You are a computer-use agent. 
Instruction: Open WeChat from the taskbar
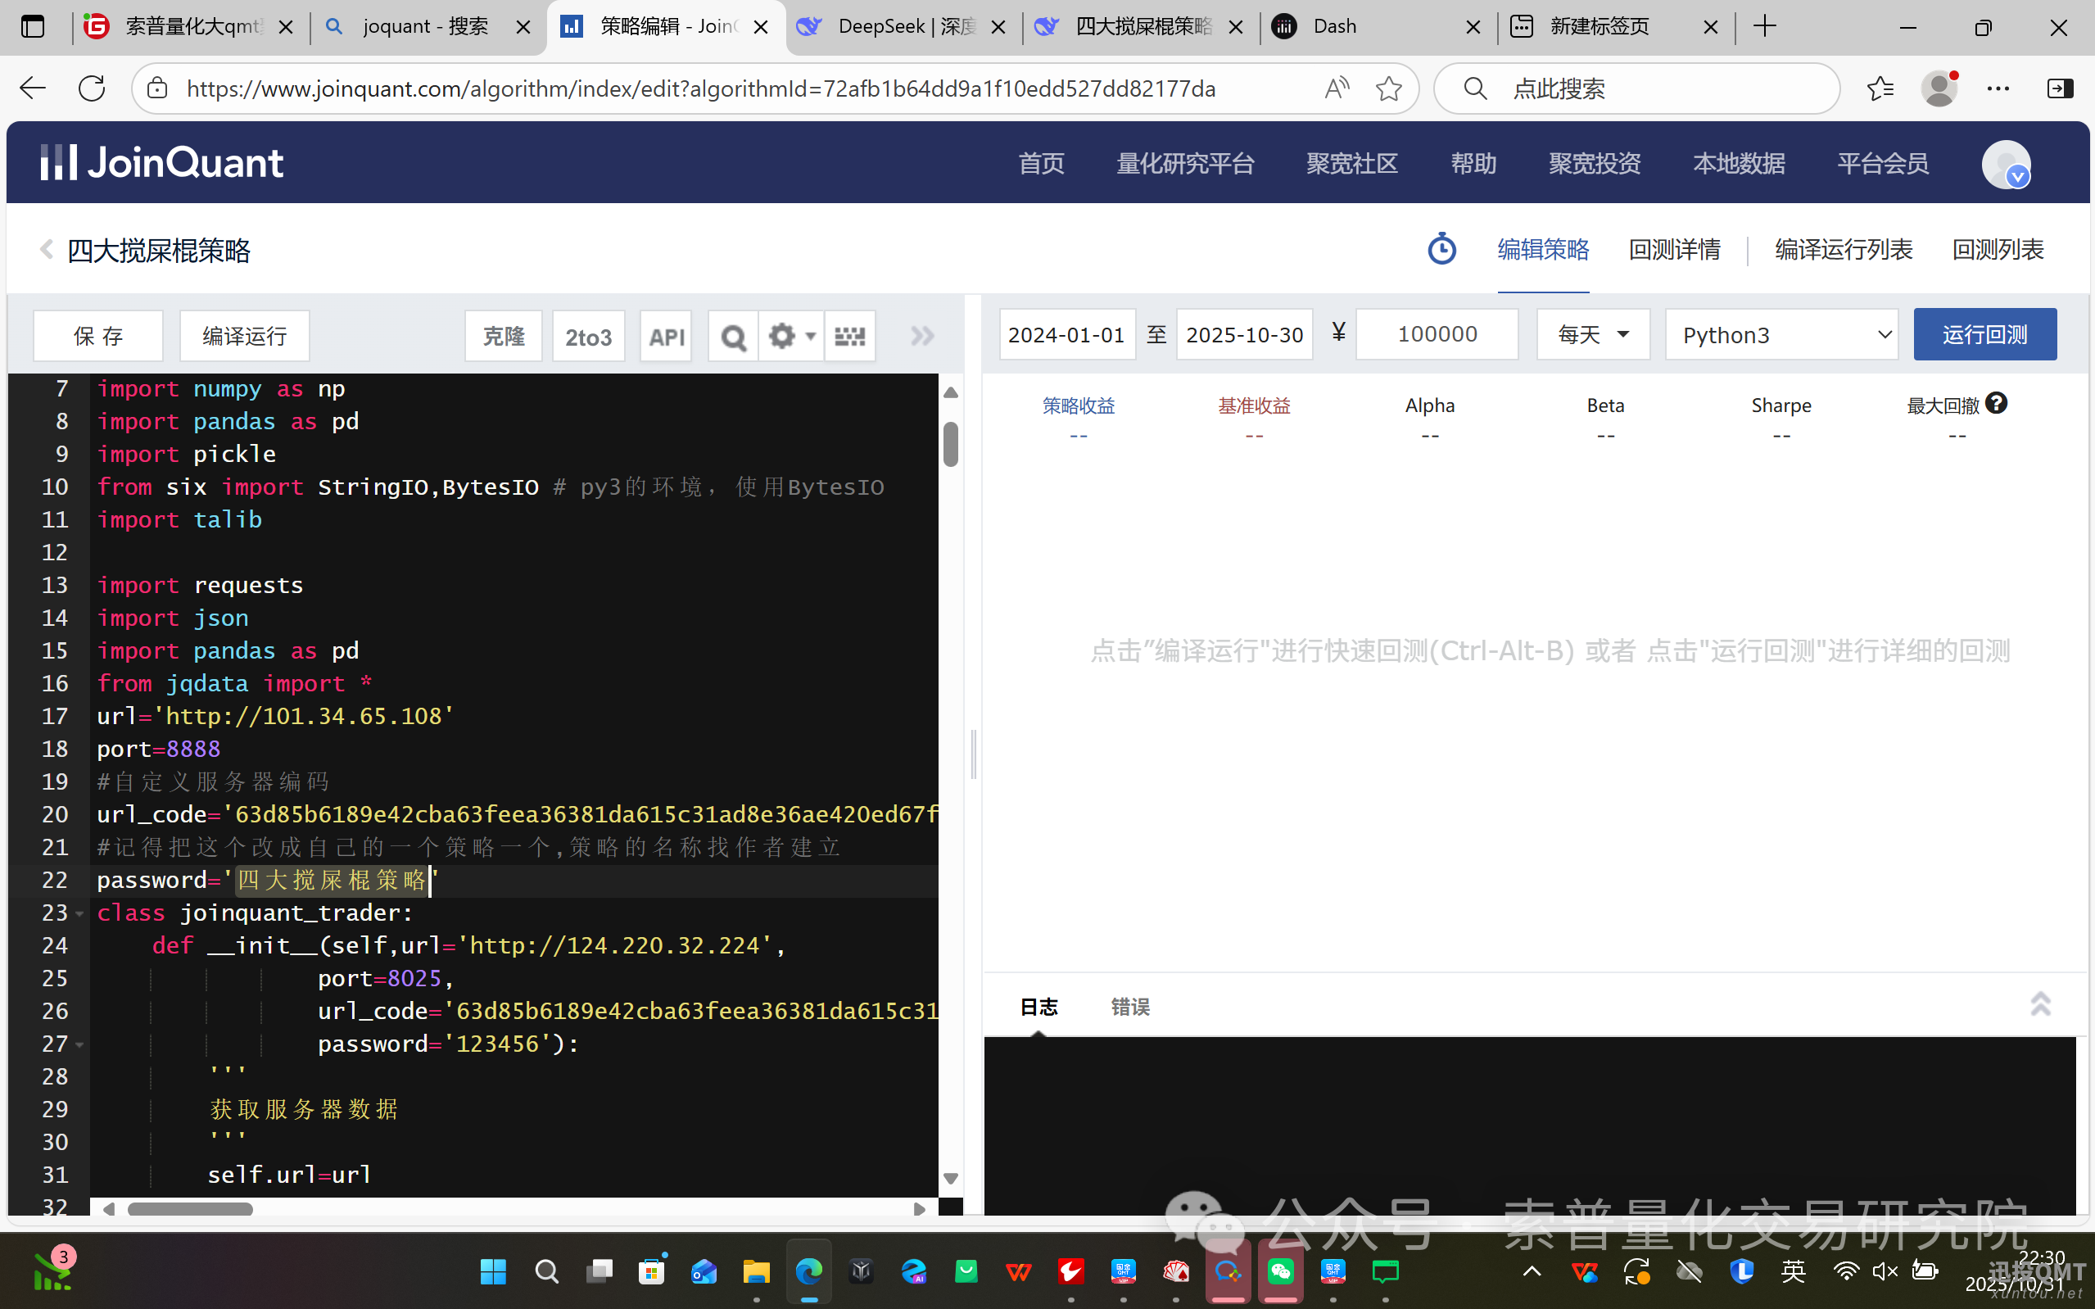coord(1282,1272)
